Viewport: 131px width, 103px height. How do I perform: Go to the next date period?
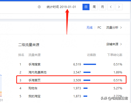click(119, 7)
